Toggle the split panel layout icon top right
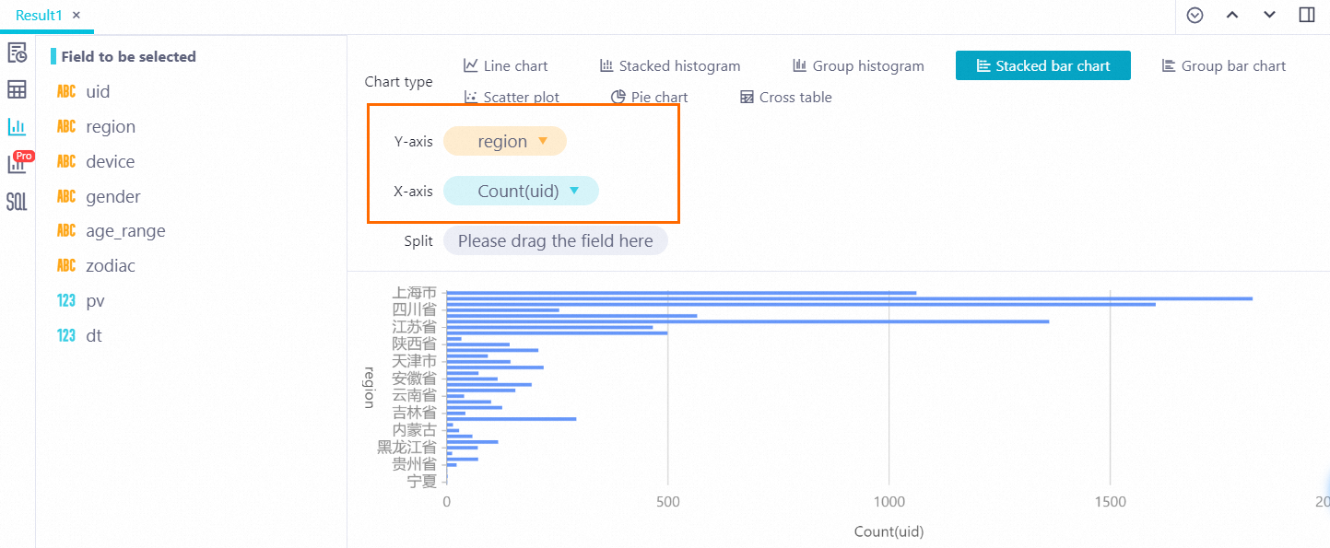Viewport: 1330px width, 548px height. [1306, 15]
